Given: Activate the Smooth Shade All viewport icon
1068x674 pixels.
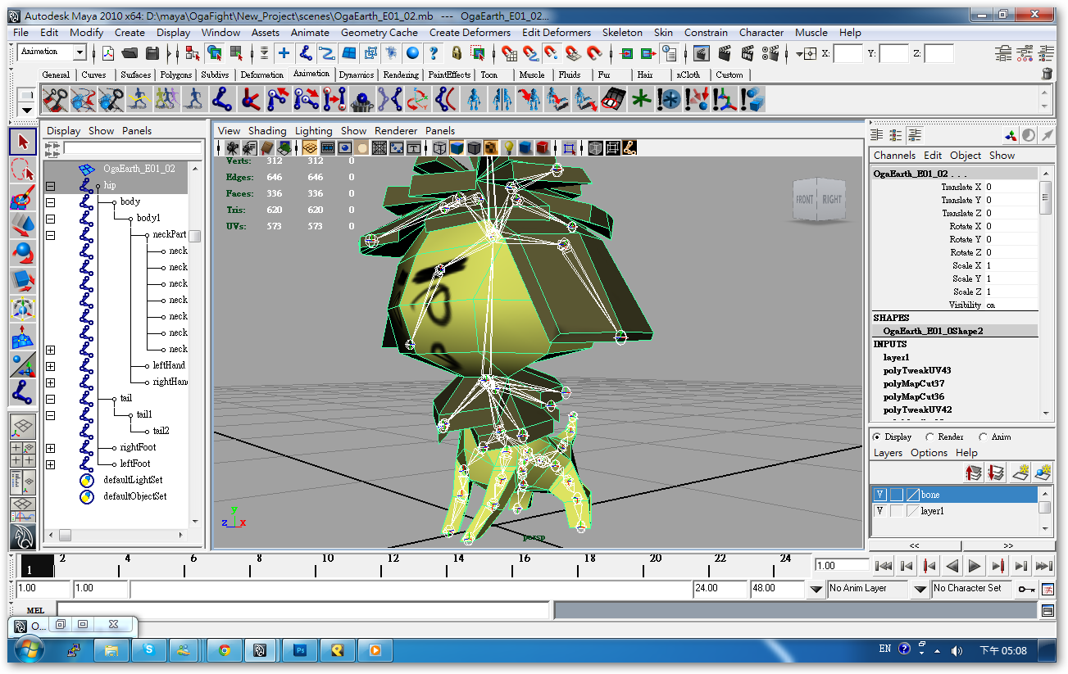Looking at the screenshot, I should 457,147.
